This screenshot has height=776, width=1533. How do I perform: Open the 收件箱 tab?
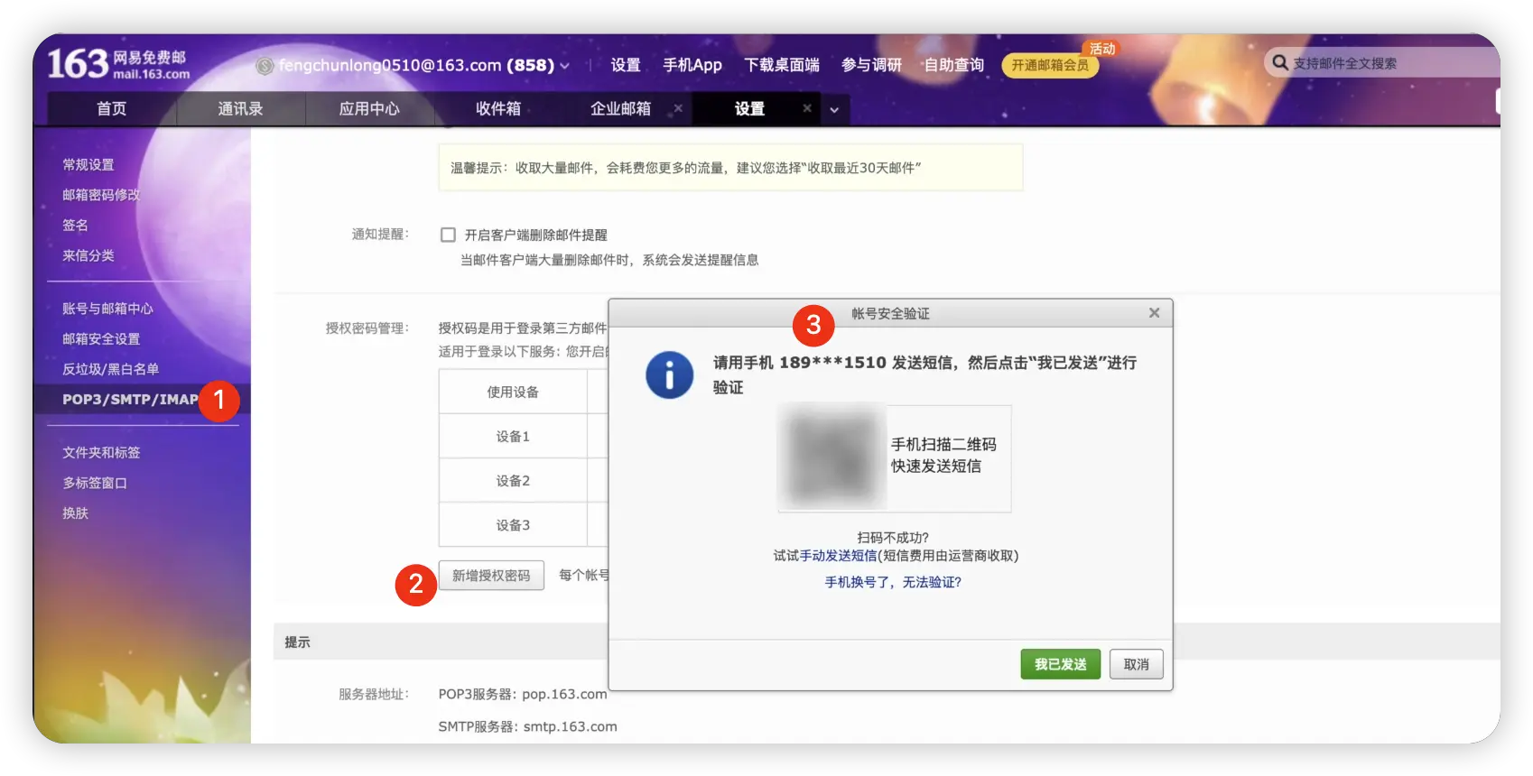tap(498, 108)
